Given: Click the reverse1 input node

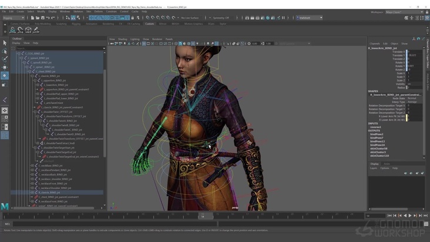Looking at the screenshot, I should tap(375, 127).
